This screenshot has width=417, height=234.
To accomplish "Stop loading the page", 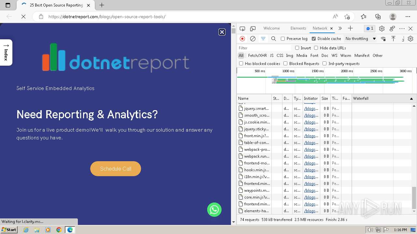I will point(23,17).
